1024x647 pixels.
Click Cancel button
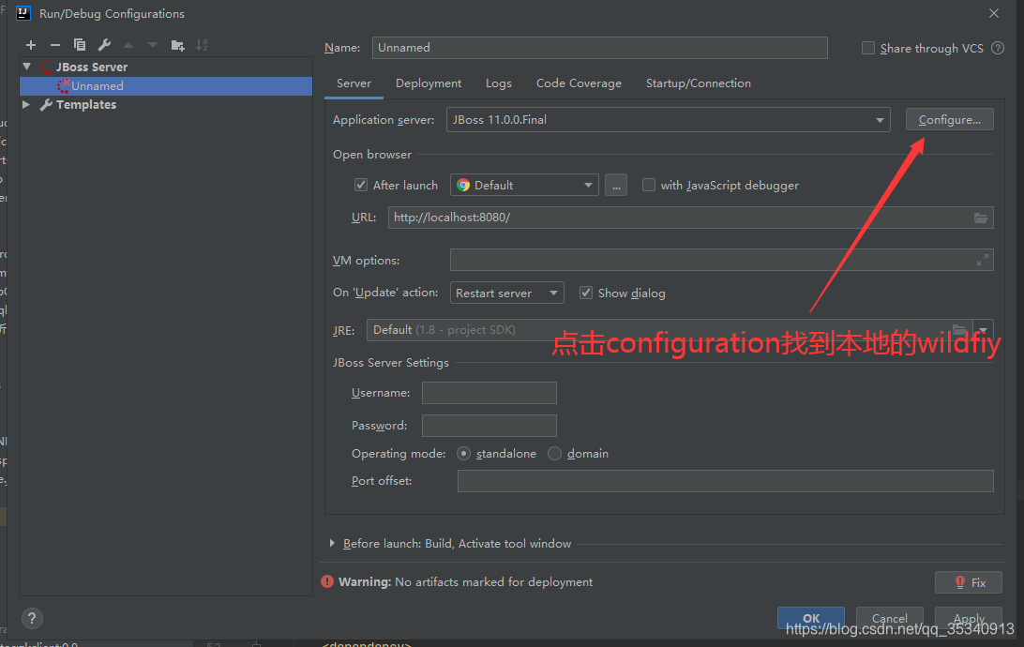pyautogui.click(x=890, y=618)
